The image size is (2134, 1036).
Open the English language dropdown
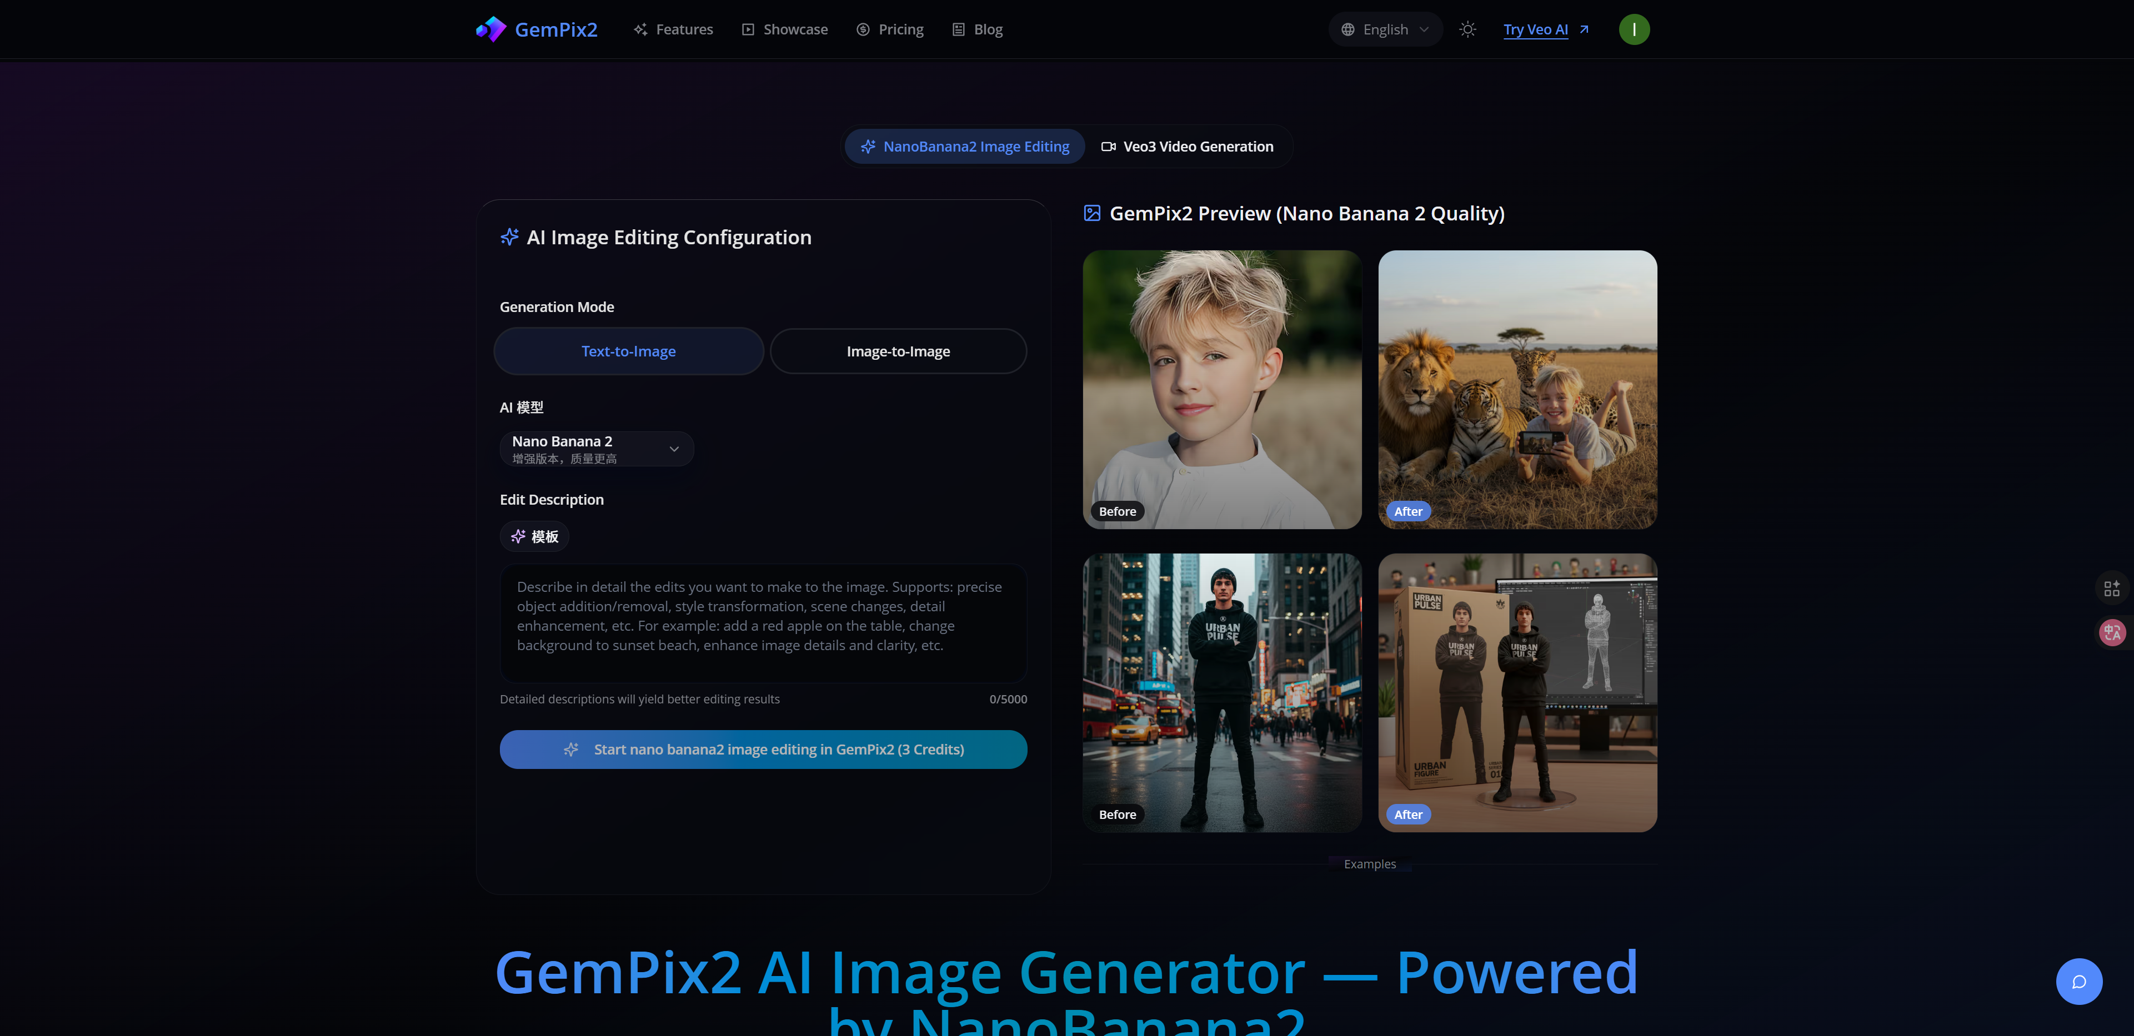coord(1385,29)
